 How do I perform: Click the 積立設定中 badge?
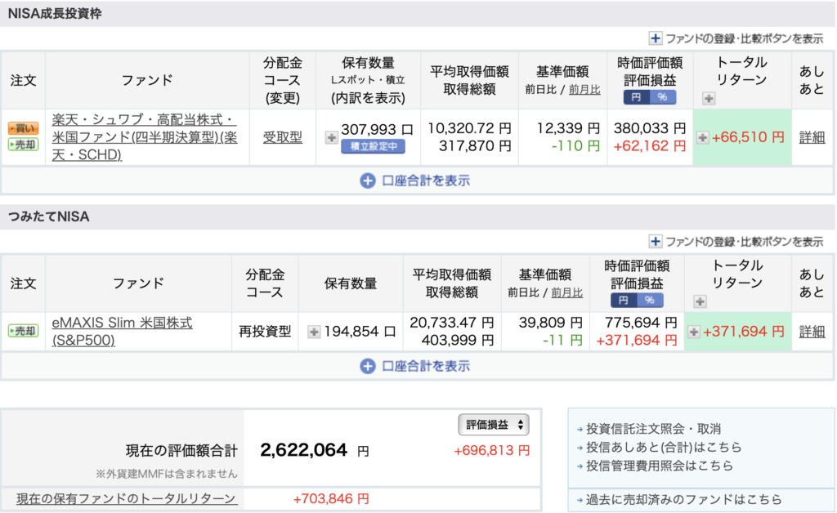tap(373, 146)
